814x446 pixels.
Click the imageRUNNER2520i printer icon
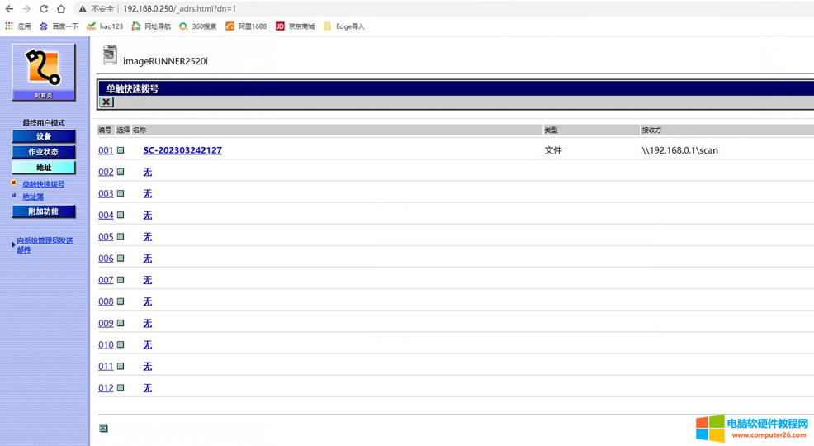click(110, 55)
